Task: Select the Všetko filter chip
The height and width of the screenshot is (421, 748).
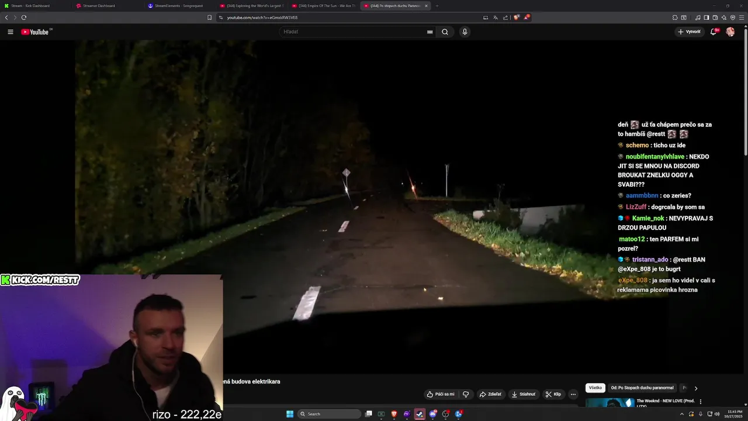Action: pos(595,388)
